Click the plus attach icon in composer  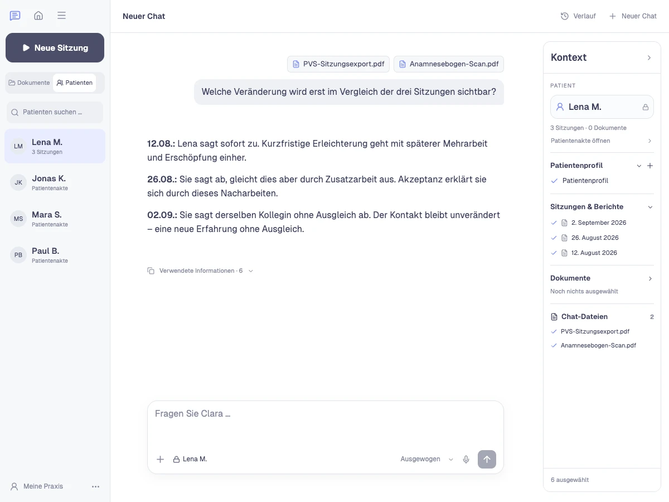(x=160, y=459)
